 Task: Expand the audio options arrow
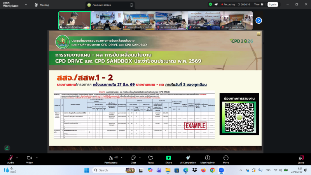[x=17, y=157]
